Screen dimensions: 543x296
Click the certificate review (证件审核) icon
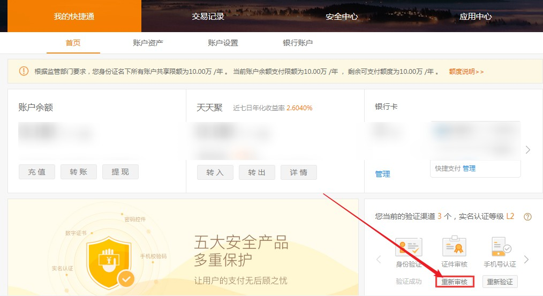point(454,247)
